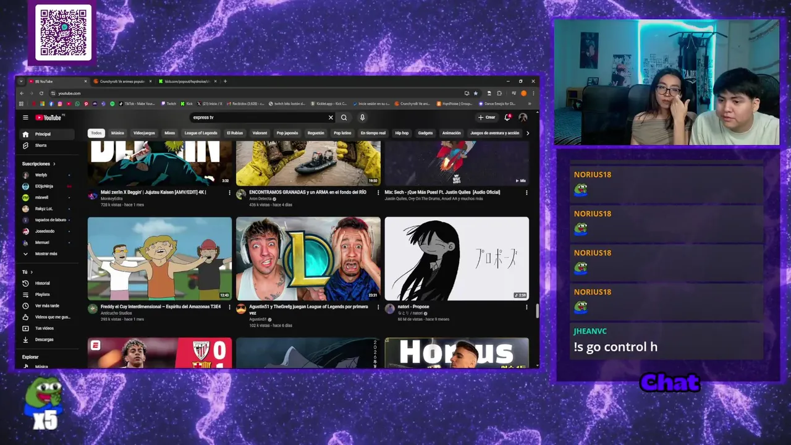
Task: Click the YouTube logo
Action: (48, 117)
